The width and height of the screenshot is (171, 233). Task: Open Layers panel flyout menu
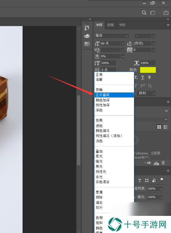(x=168, y=171)
